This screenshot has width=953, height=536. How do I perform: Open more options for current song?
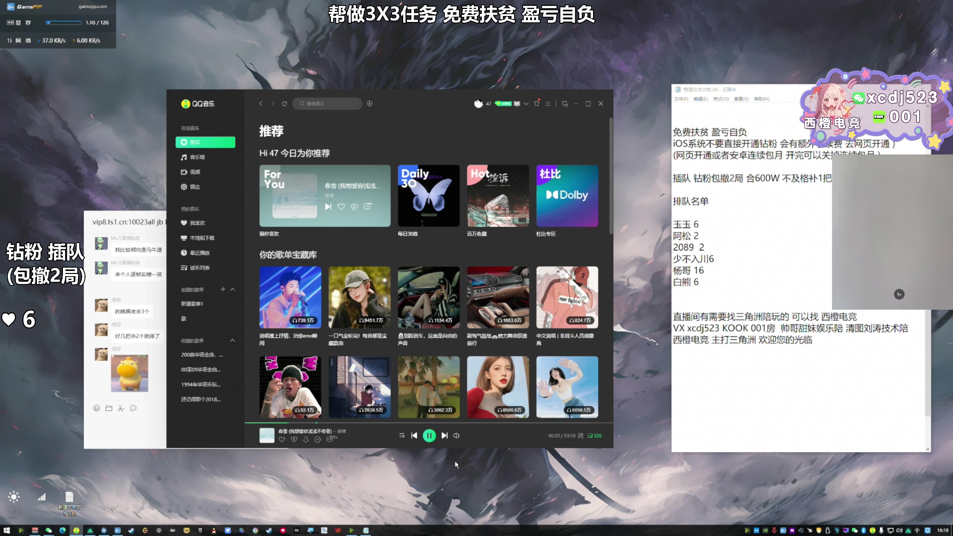pyautogui.click(x=318, y=440)
